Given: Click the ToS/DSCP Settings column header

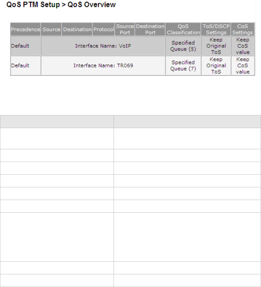Looking at the screenshot, I should (216, 29).
